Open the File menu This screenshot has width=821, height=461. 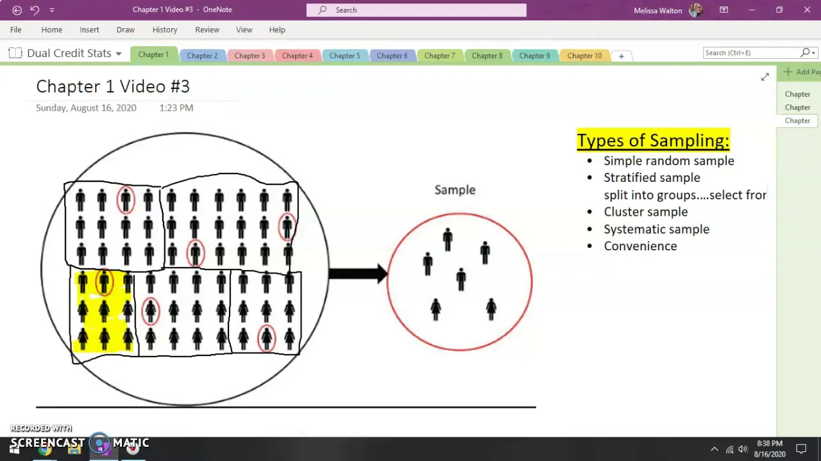pos(15,29)
